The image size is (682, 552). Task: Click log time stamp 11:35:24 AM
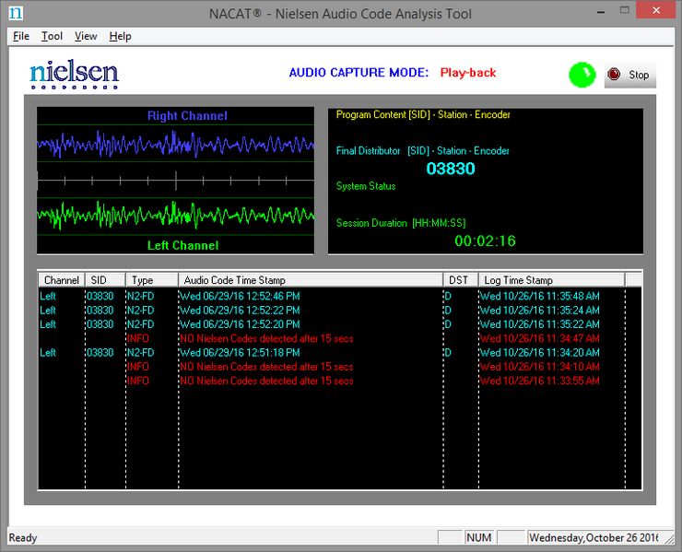tap(539, 311)
